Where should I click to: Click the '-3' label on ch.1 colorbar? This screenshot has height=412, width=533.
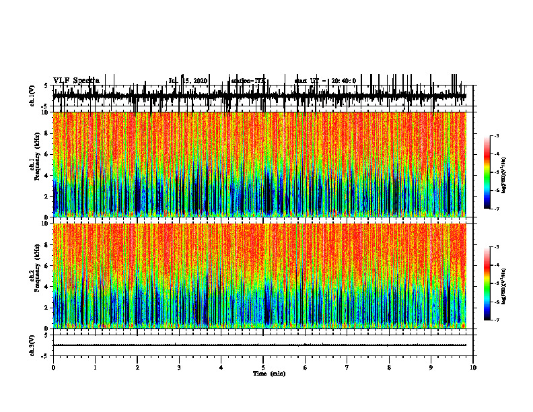point(497,135)
